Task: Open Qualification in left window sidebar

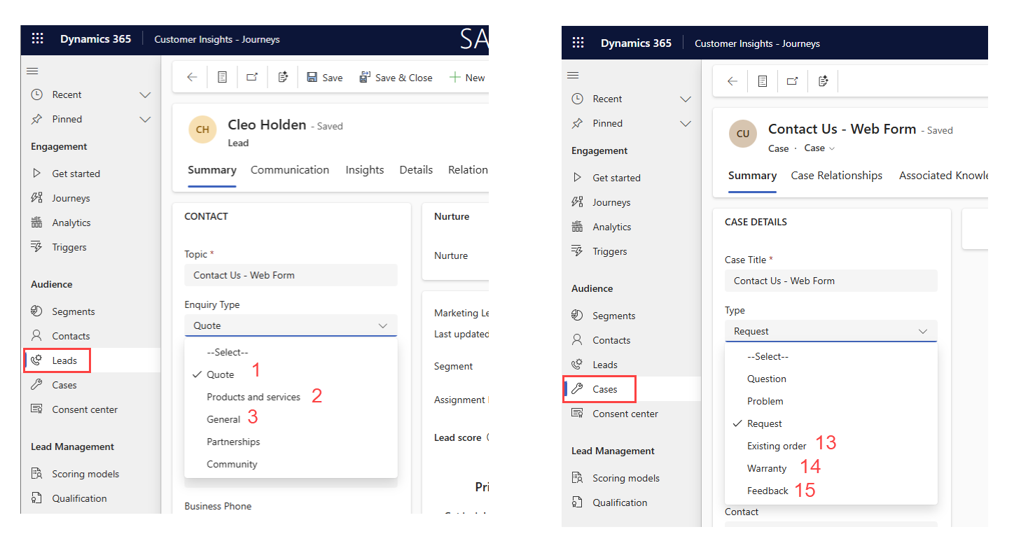Action: (79, 498)
